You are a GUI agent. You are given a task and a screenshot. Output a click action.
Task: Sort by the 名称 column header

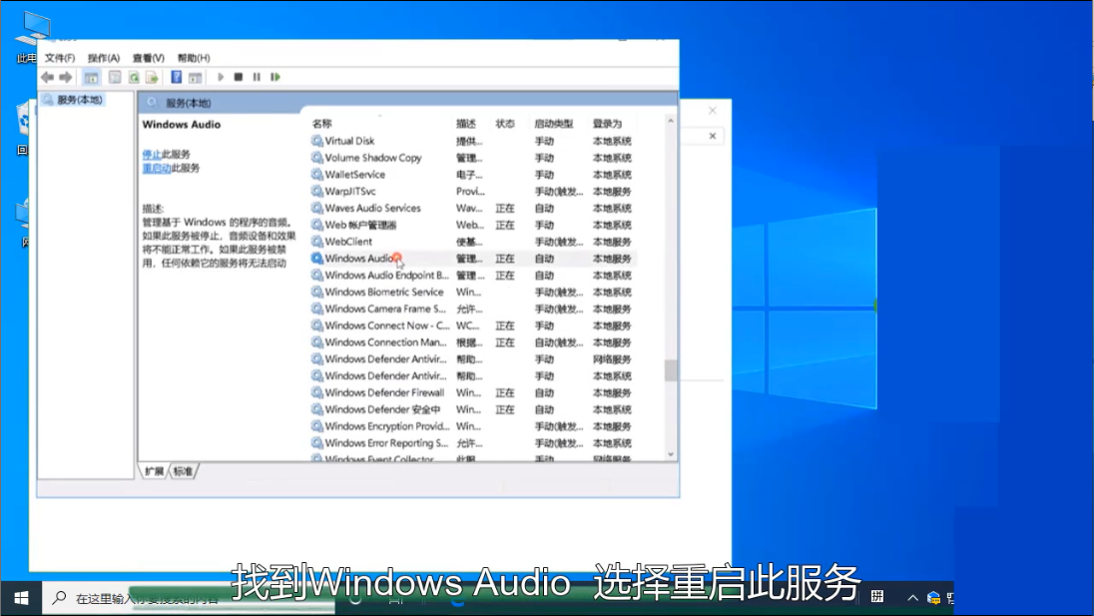pyautogui.click(x=322, y=124)
